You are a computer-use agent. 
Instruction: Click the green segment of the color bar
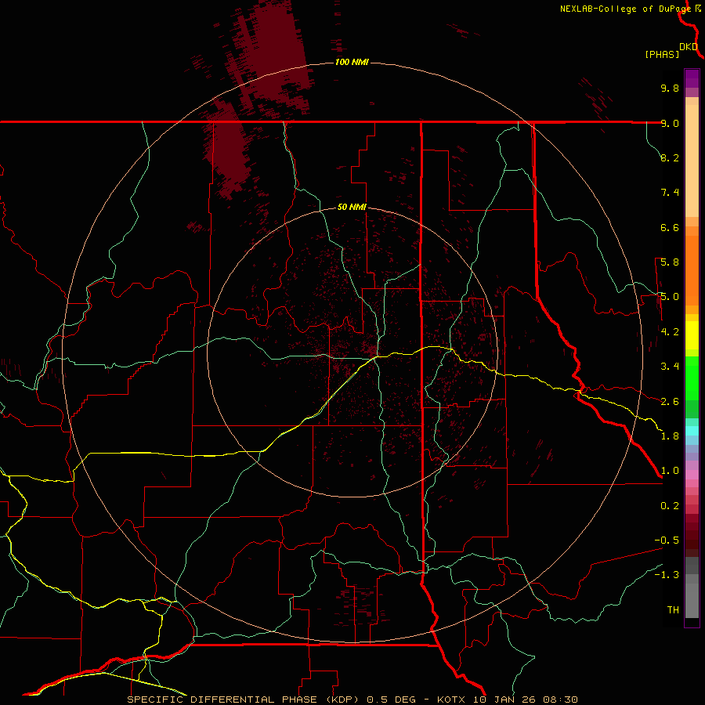pyautogui.click(x=692, y=378)
